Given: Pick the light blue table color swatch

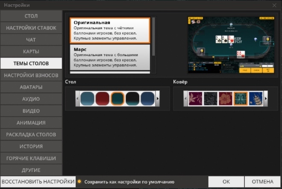Looking at the screenshot, I should point(88,99).
